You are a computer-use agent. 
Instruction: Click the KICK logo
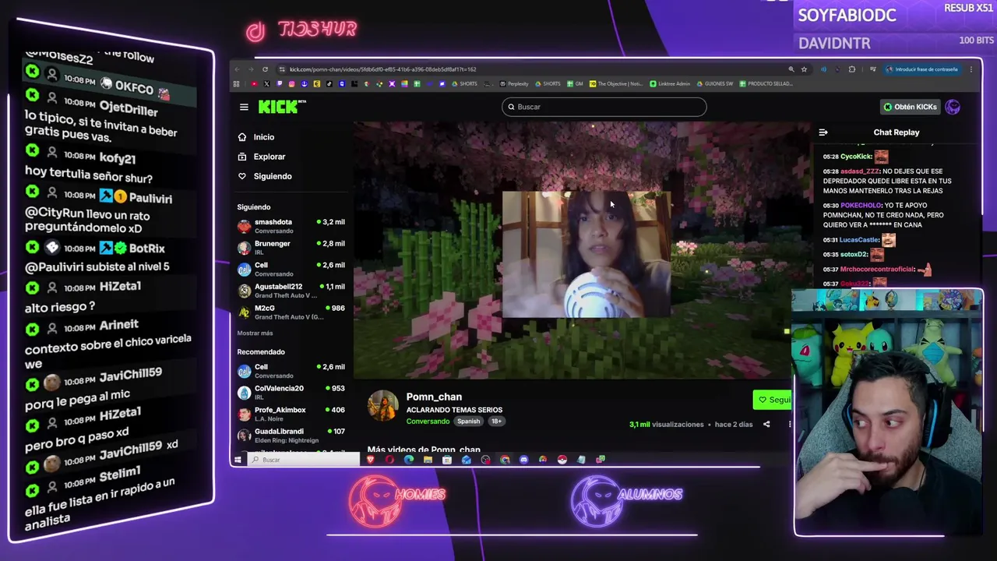[x=280, y=107]
